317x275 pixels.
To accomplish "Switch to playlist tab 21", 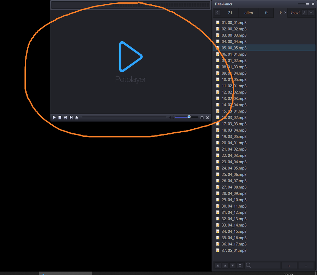I will click(x=230, y=13).
